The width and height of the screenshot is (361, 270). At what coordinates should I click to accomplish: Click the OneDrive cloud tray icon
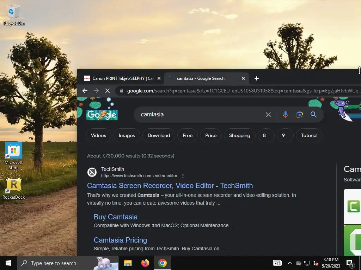(299, 263)
